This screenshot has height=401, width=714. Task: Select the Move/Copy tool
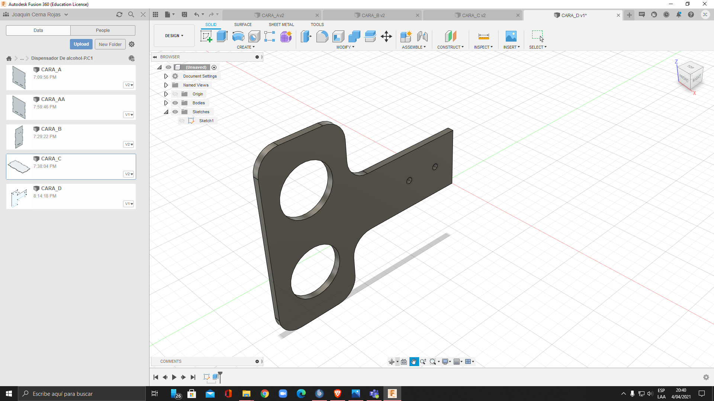point(386,36)
